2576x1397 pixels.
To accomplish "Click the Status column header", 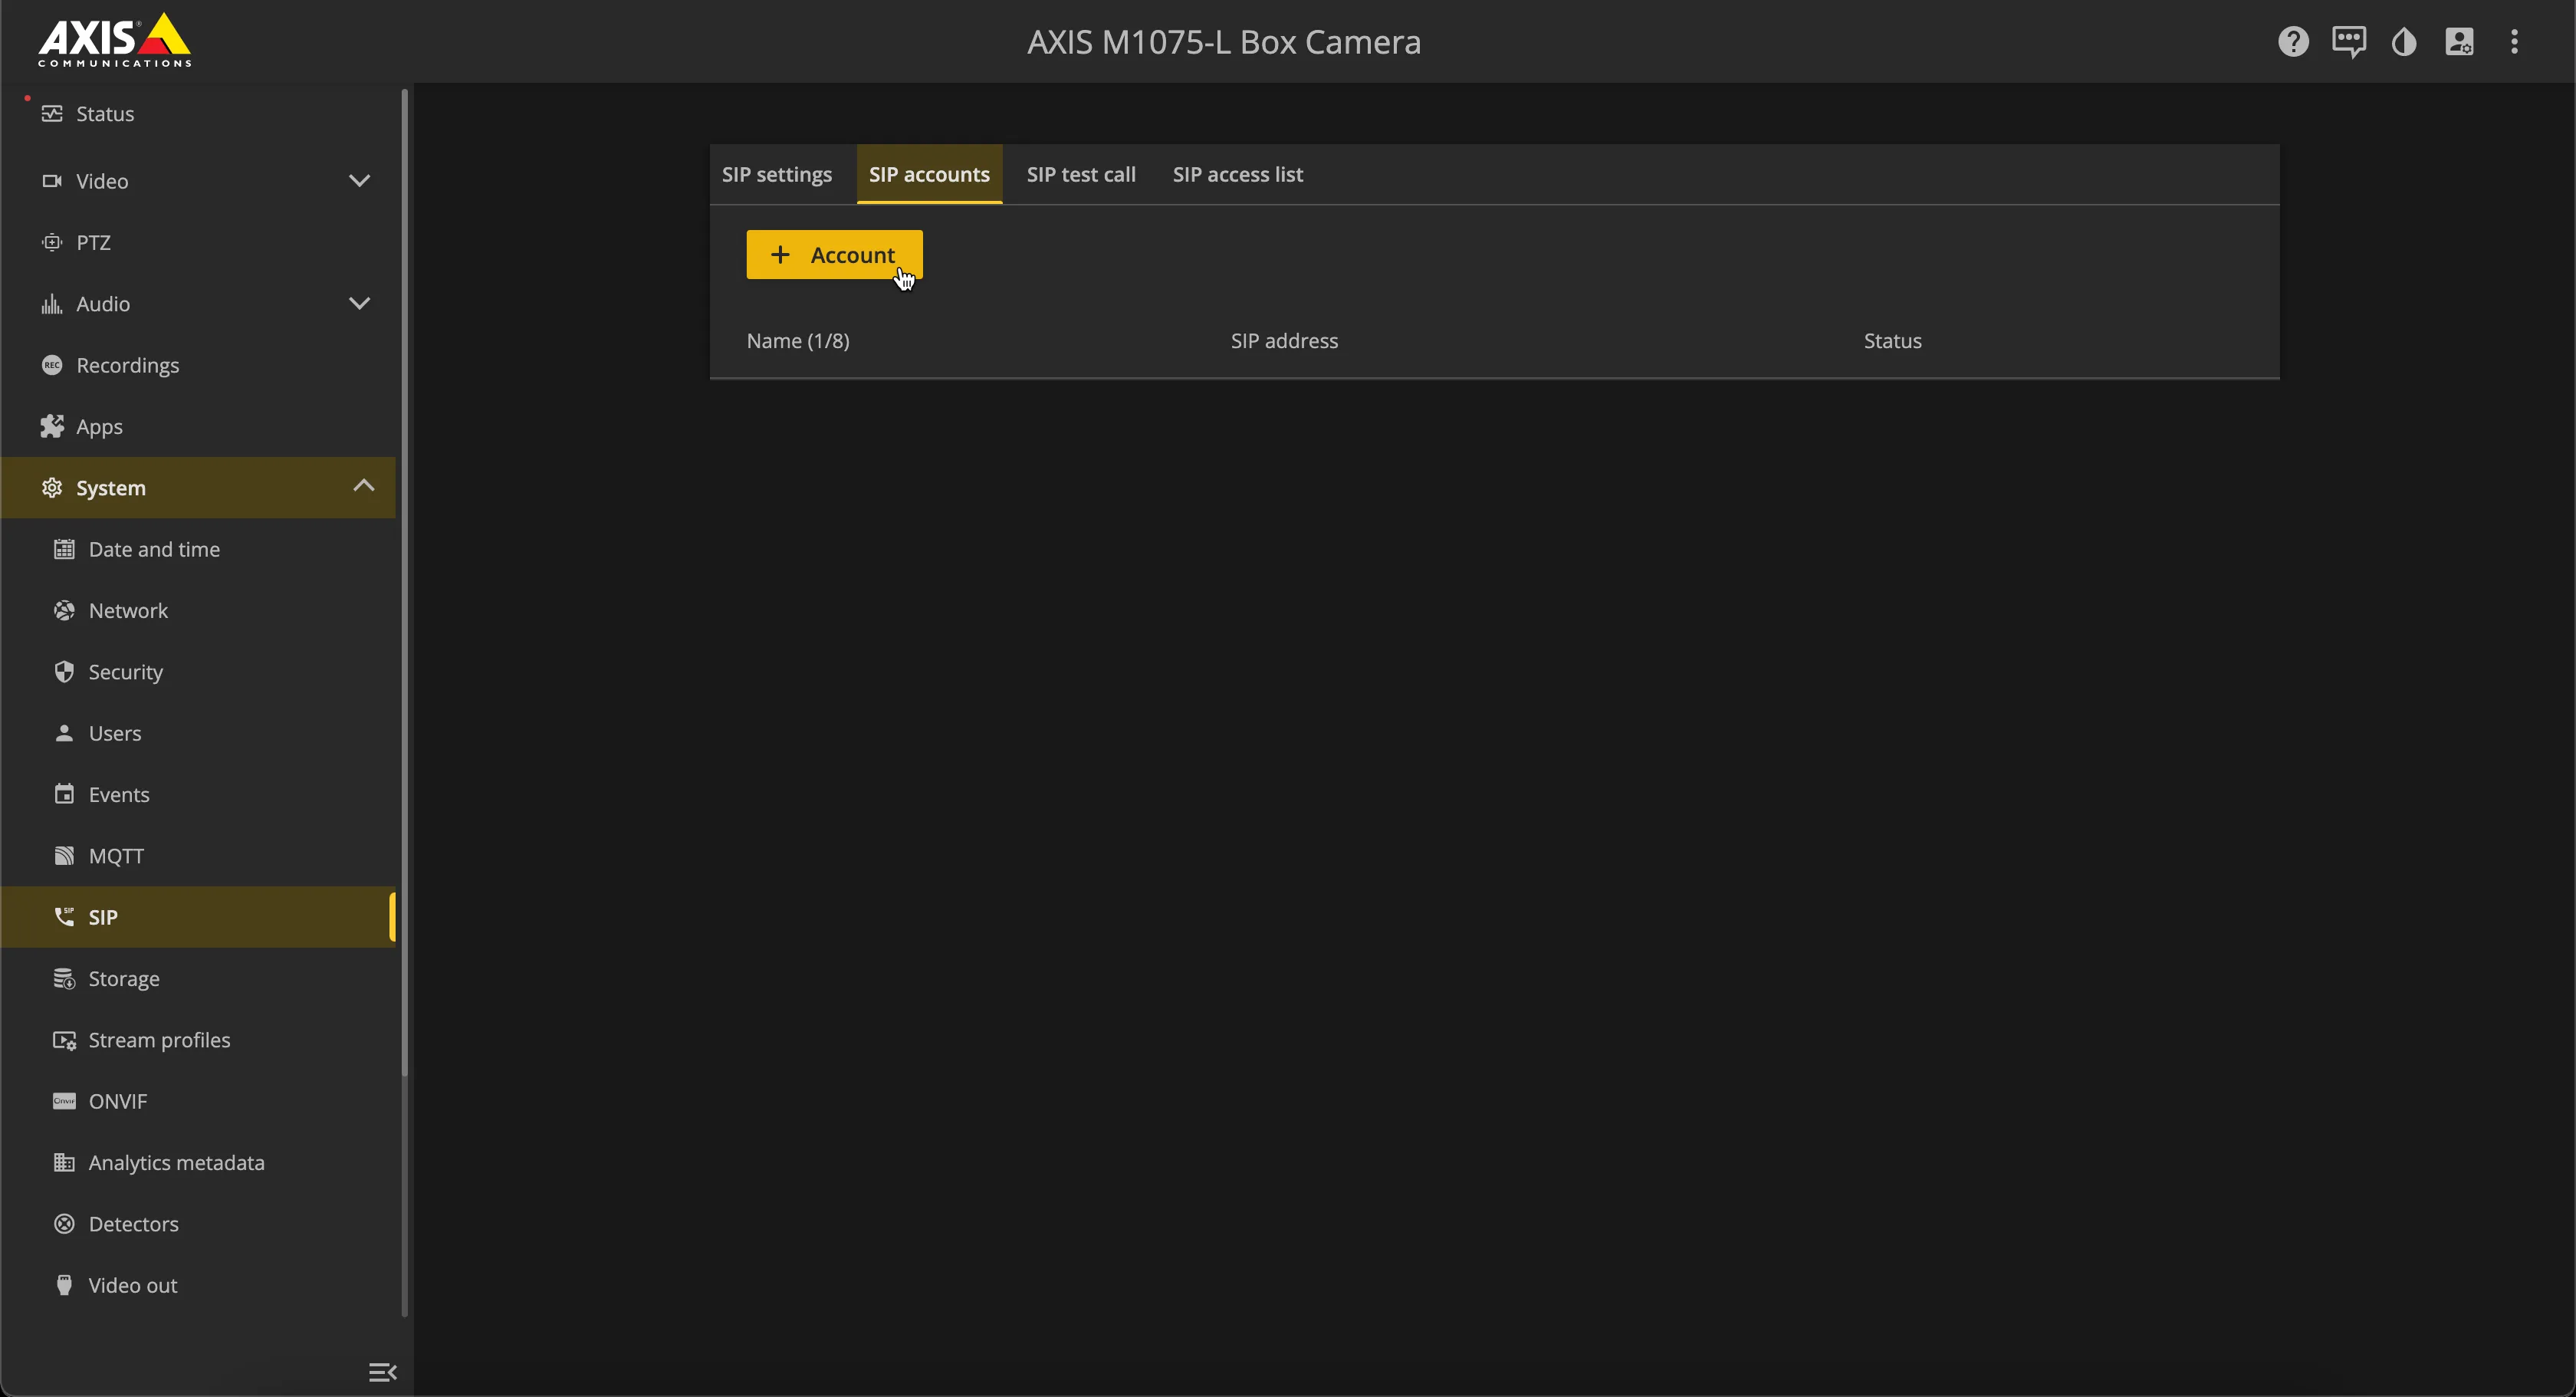I will coord(1892,341).
